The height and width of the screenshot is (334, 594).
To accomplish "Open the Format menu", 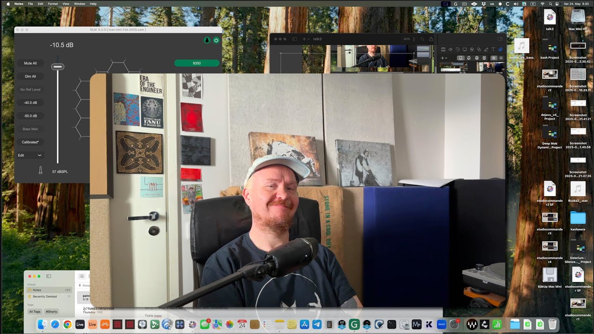I will pos(53,4).
